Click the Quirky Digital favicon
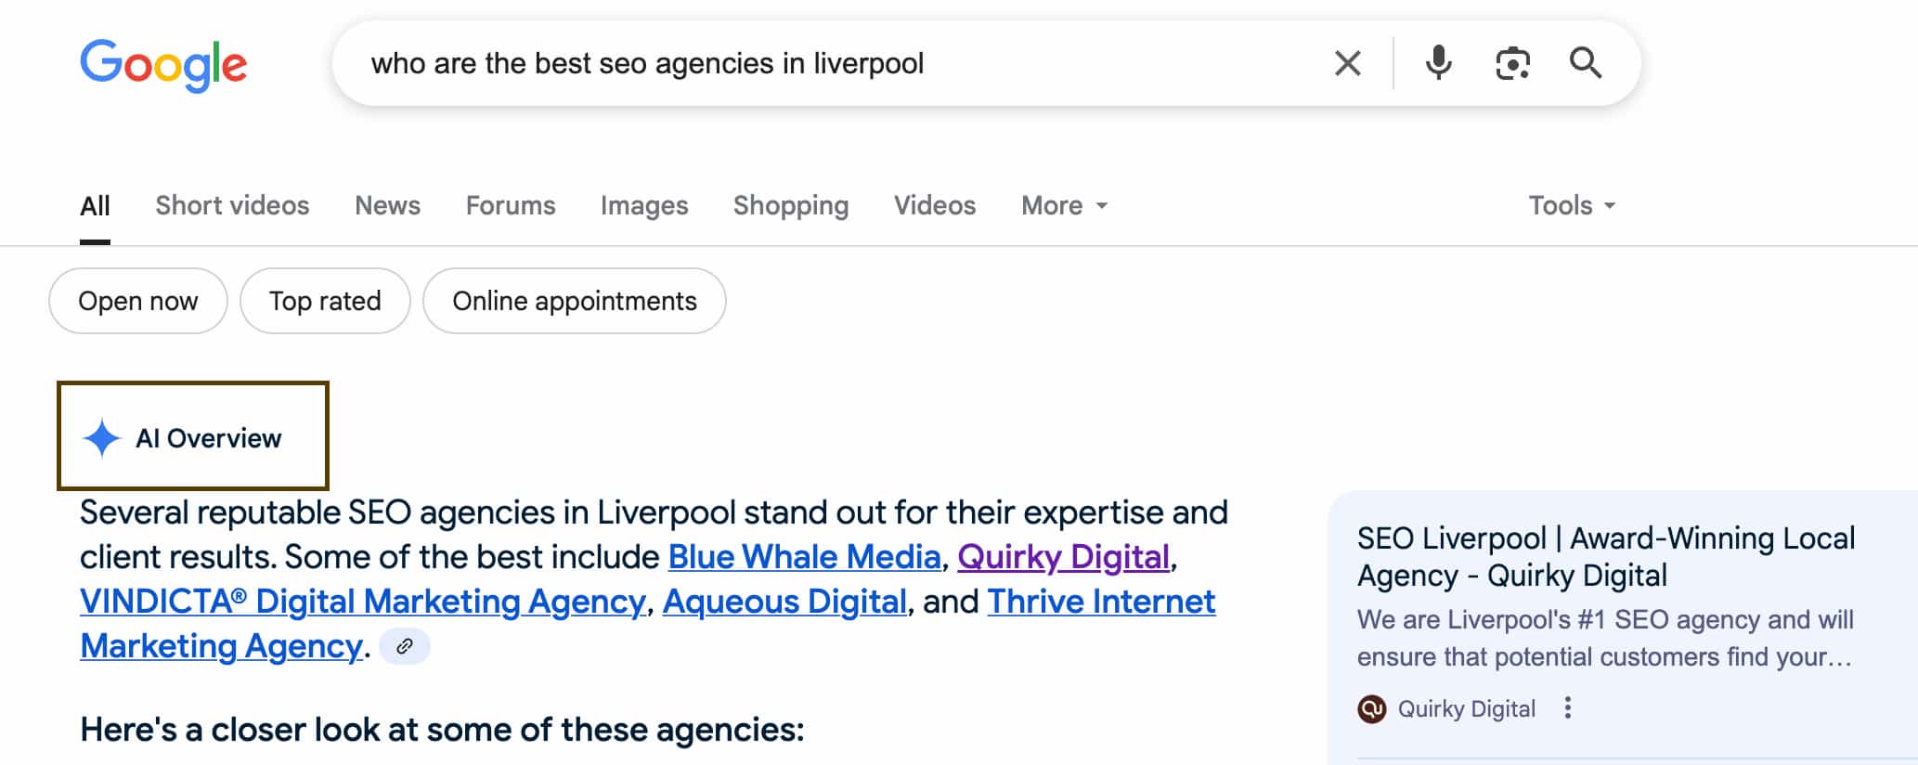 [1371, 709]
